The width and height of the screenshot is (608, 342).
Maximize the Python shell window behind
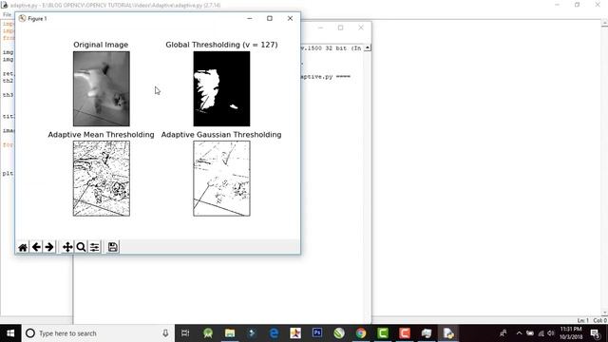(x=340, y=28)
